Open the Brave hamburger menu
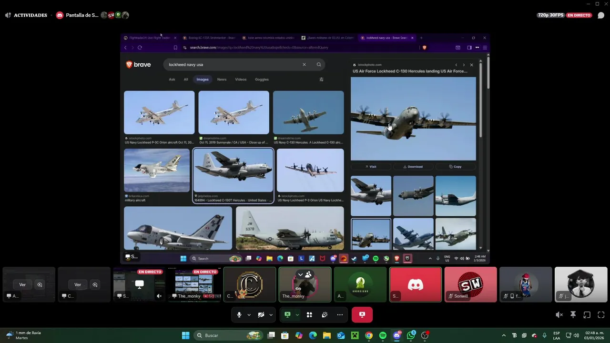The height and width of the screenshot is (343, 610). click(485, 48)
